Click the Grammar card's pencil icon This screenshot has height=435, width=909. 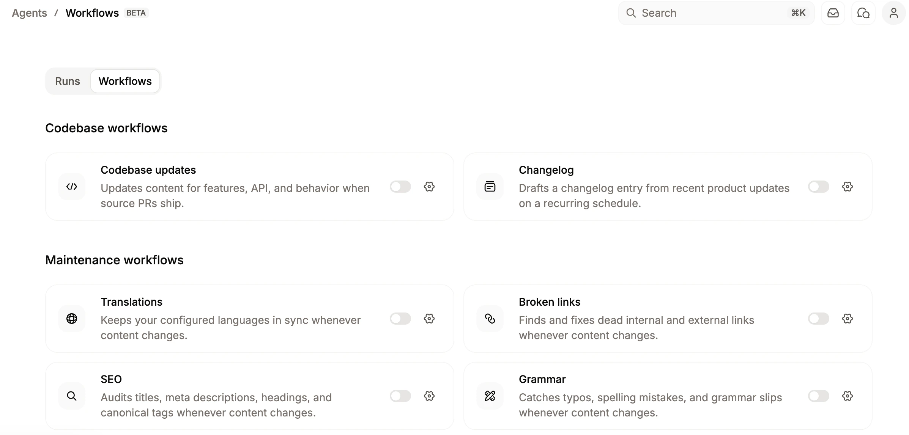coord(490,396)
